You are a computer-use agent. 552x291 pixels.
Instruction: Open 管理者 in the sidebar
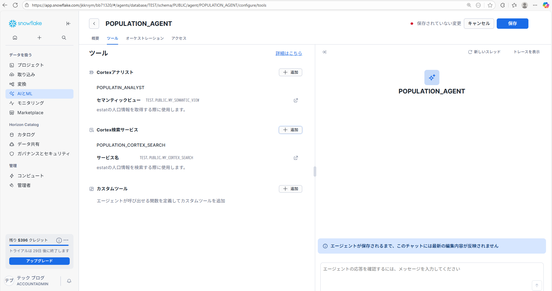39,185
